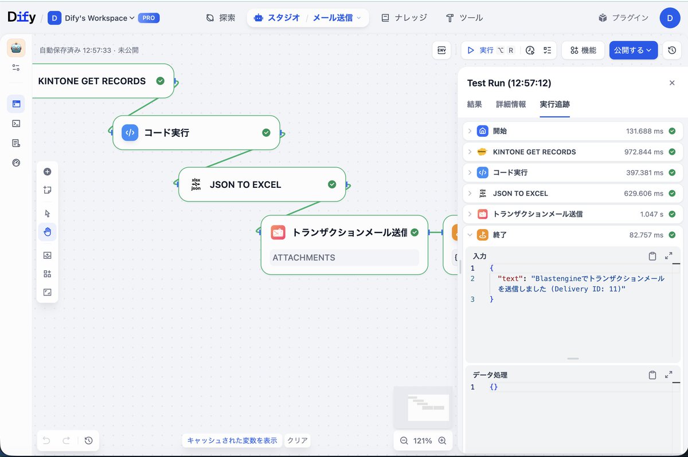Viewport: 688px width, 457px height.
Task: Open the プラグイン page
Action: 623,18
